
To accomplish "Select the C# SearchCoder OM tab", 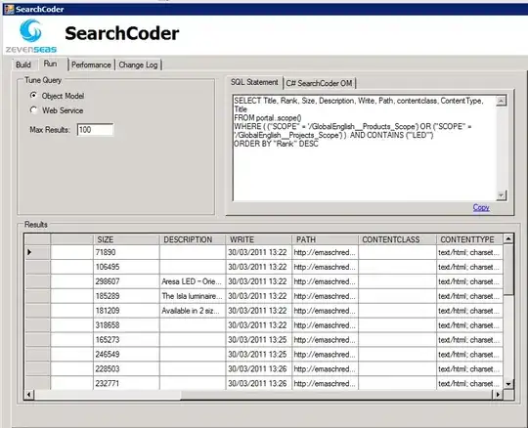I will pyautogui.click(x=319, y=83).
